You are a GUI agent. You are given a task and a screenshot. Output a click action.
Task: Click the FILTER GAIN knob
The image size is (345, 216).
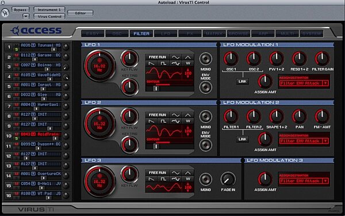[x=322, y=58]
